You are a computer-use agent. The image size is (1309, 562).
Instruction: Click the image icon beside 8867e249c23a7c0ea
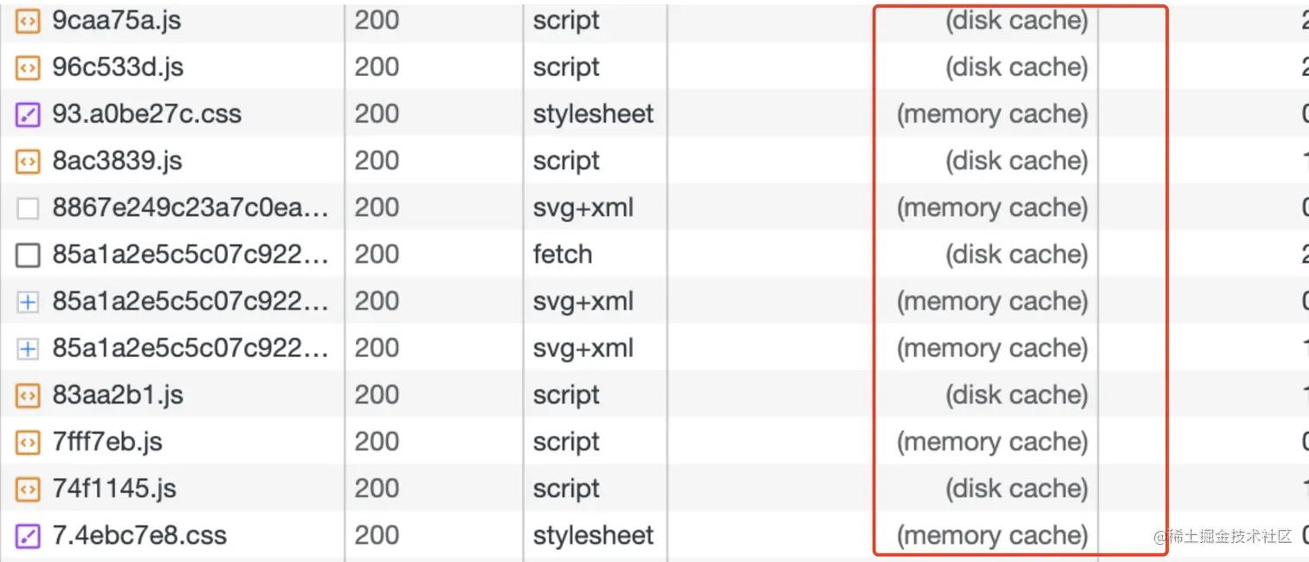[x=28, y=208]
